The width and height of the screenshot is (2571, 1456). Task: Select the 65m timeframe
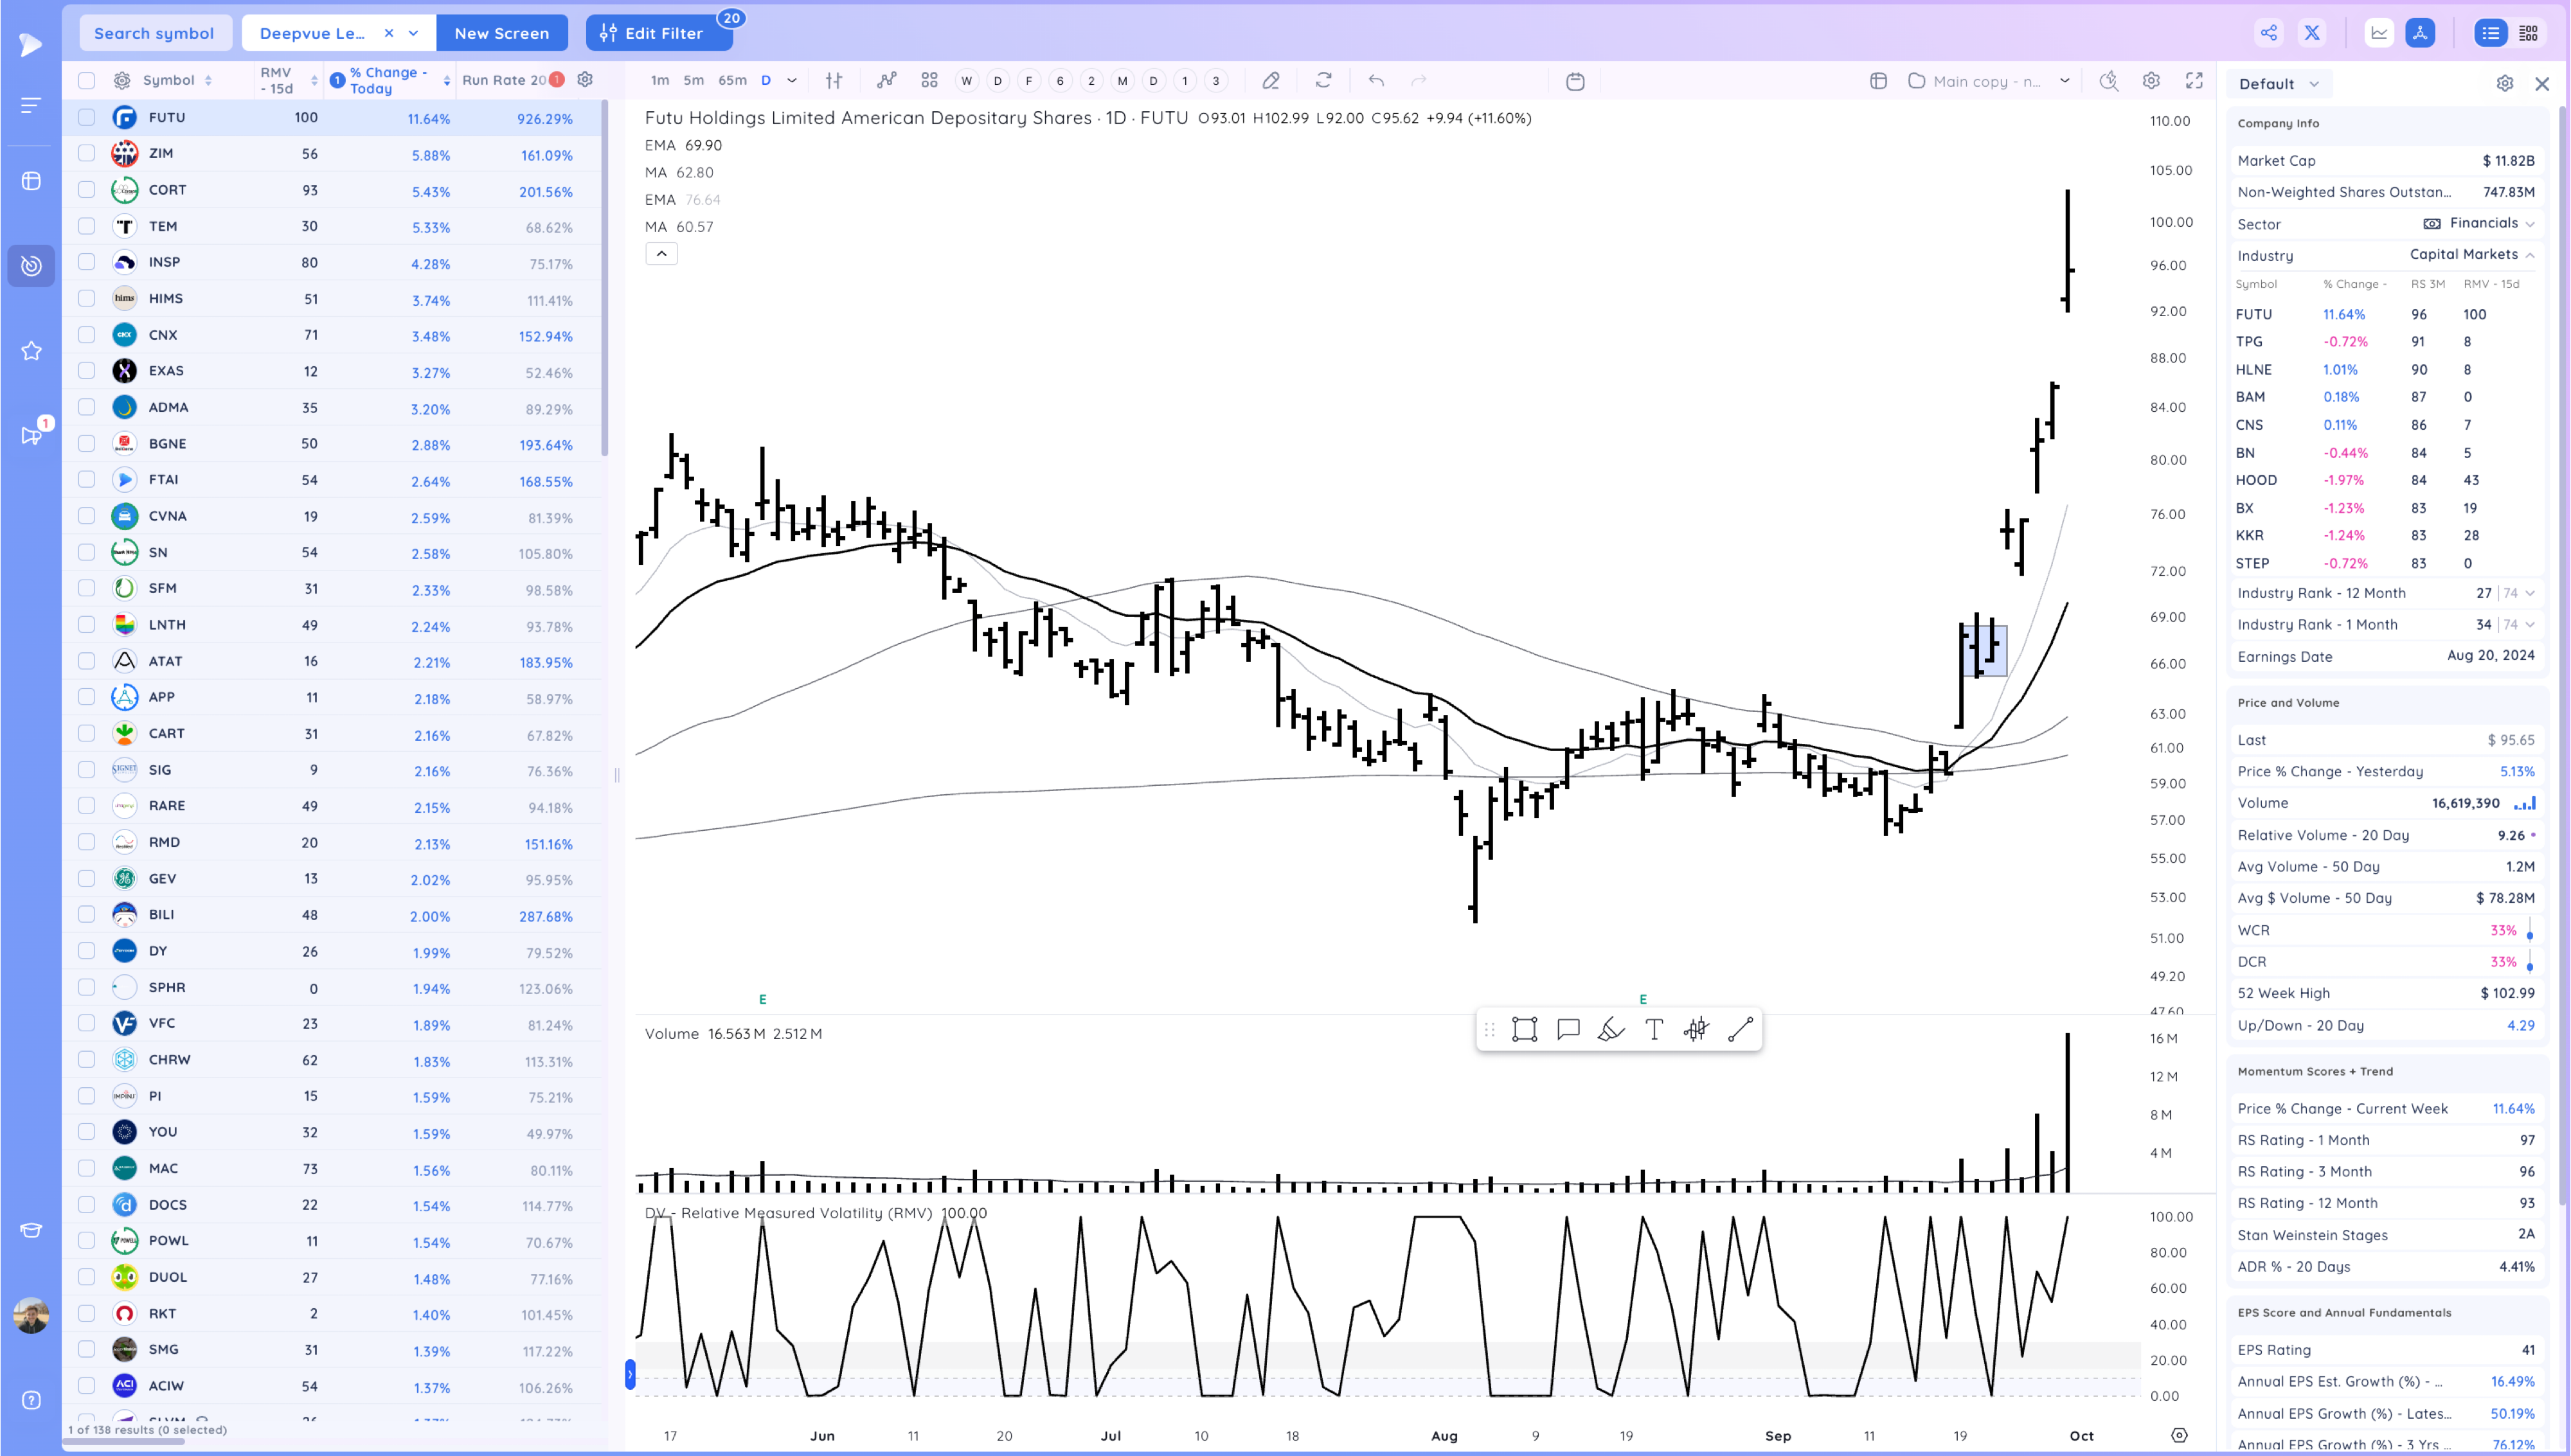pyautogui.click(x=732, y=80)
